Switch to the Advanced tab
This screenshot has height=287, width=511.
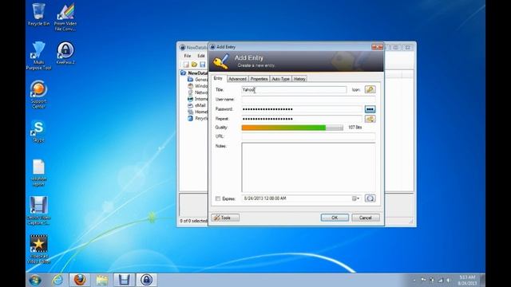tap(237, 79)
